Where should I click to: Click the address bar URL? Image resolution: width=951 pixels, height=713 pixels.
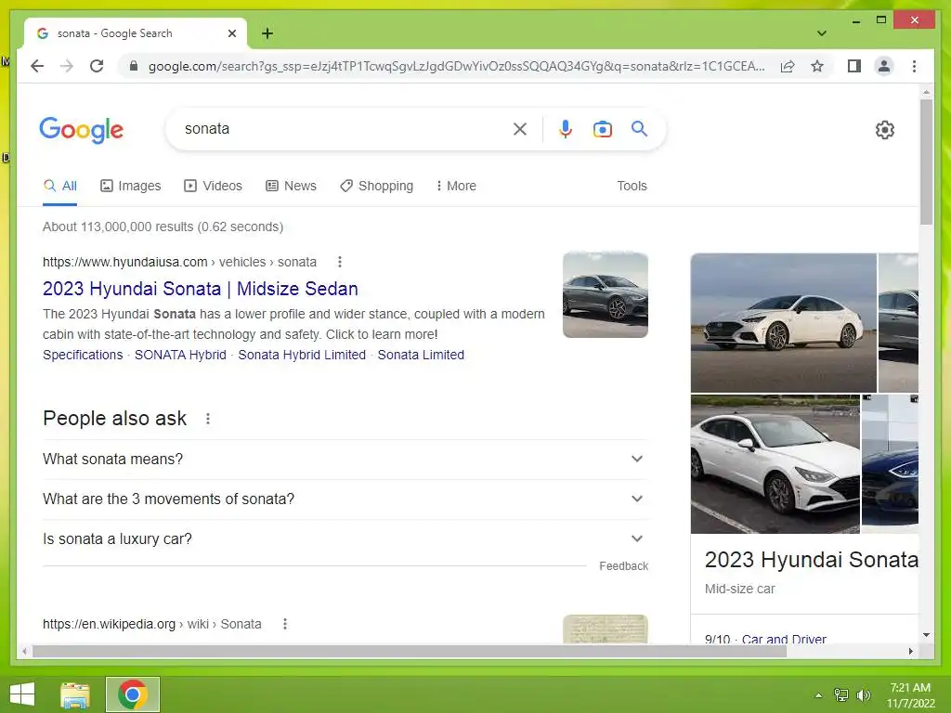click(x=456, y=66)
